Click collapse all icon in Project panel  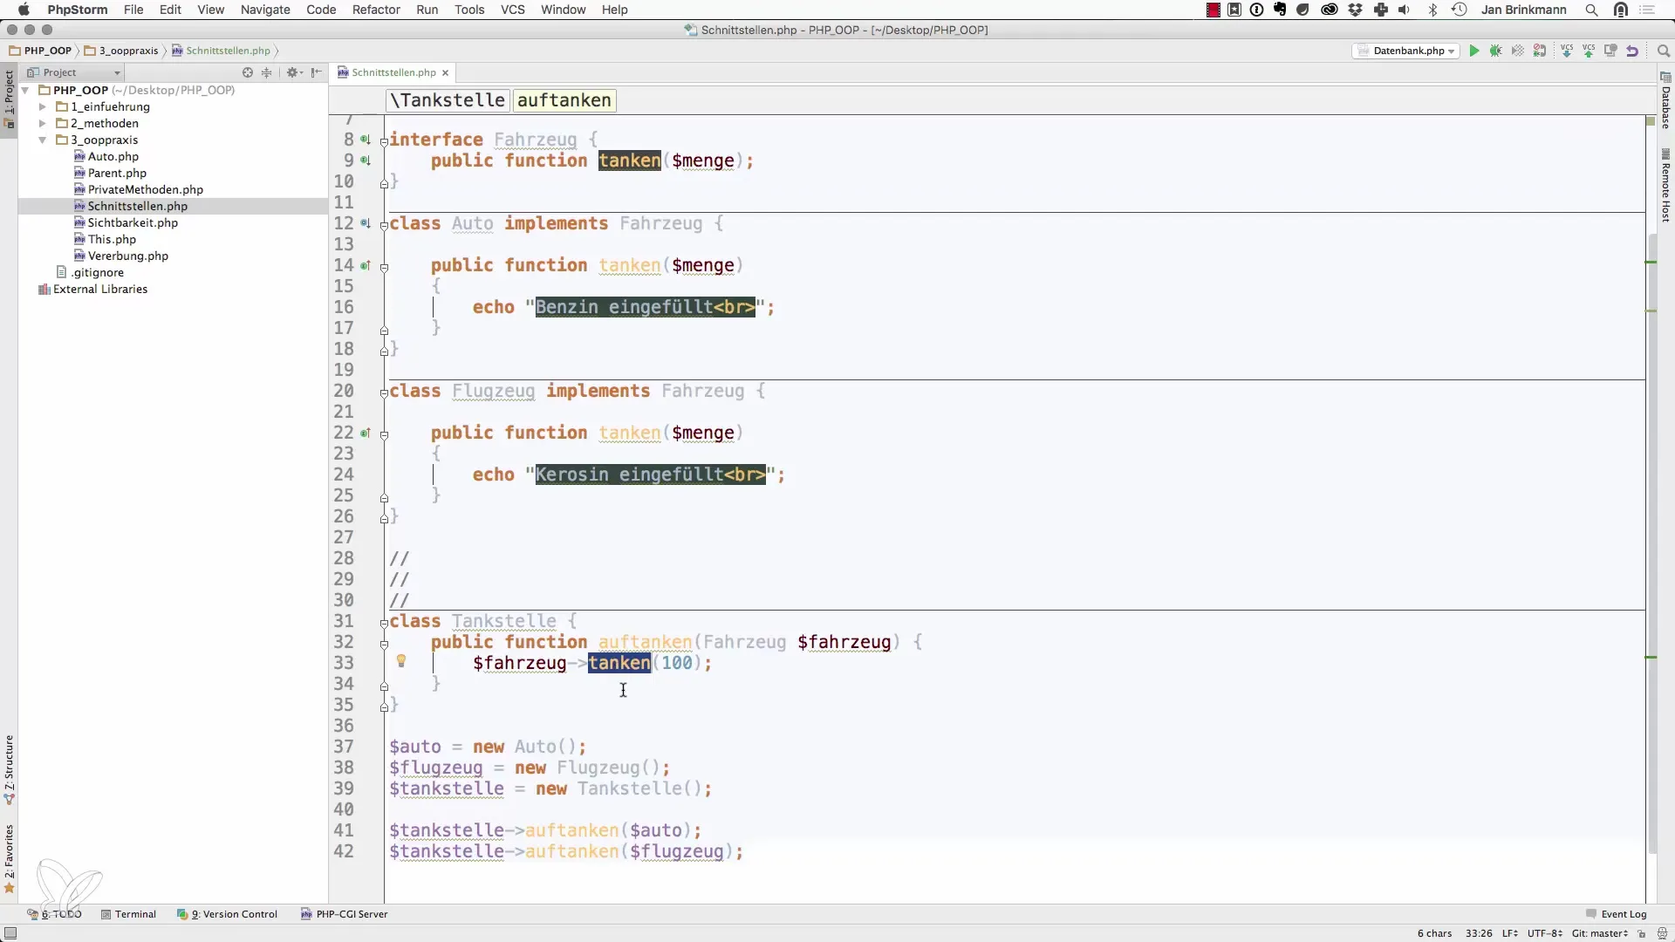pos(267,72)
